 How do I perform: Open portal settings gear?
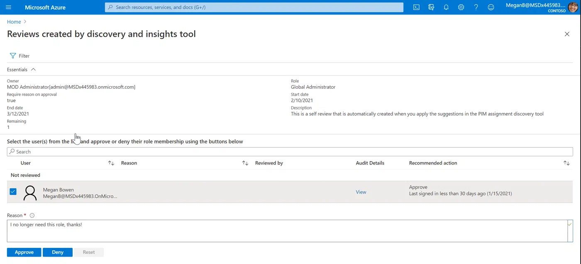point(461,7)
